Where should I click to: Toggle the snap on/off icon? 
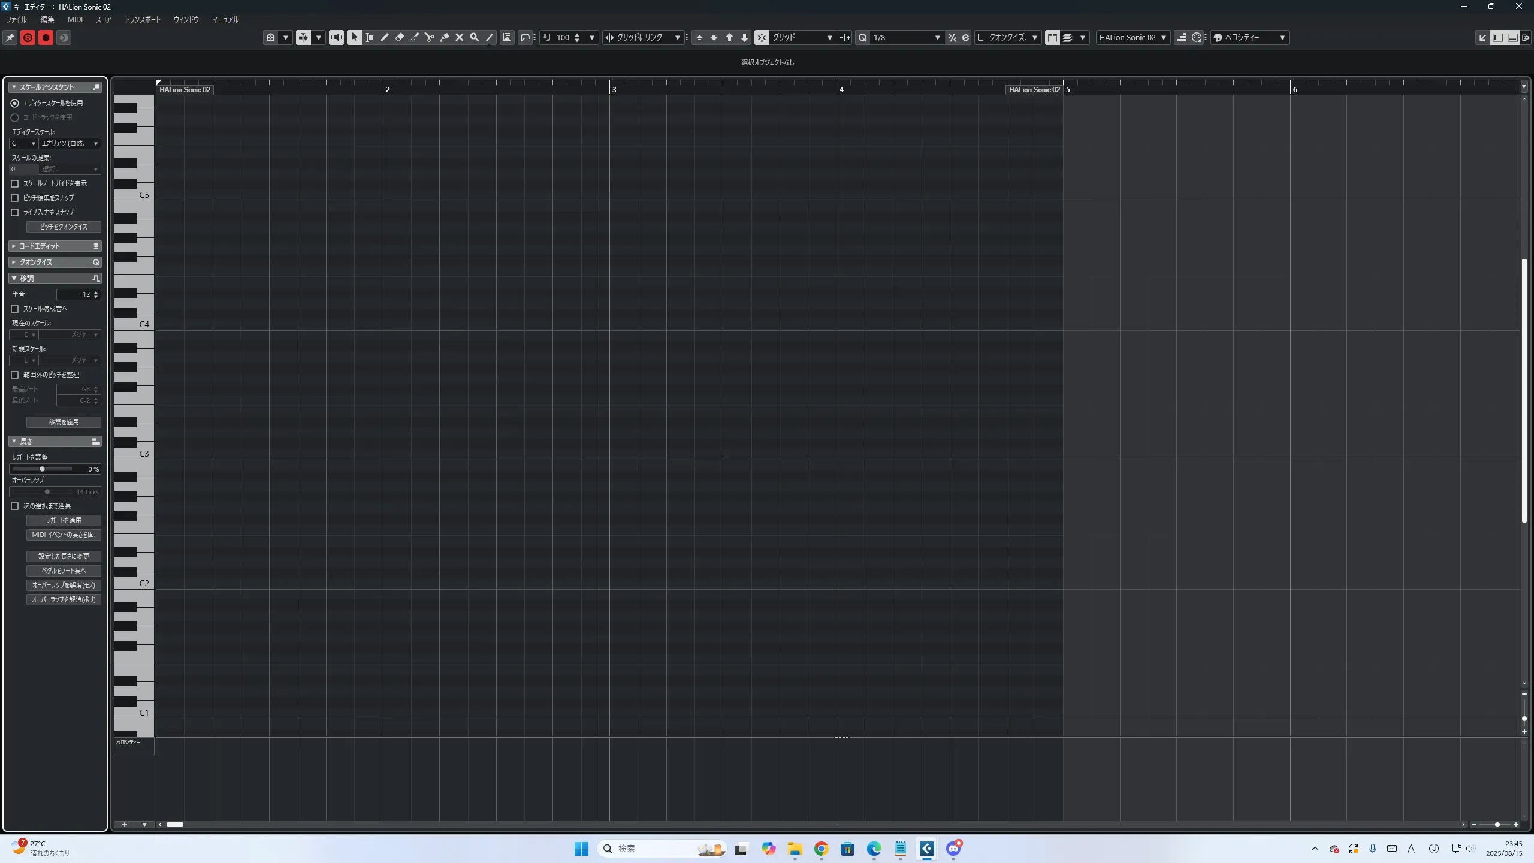click(762, 37)
